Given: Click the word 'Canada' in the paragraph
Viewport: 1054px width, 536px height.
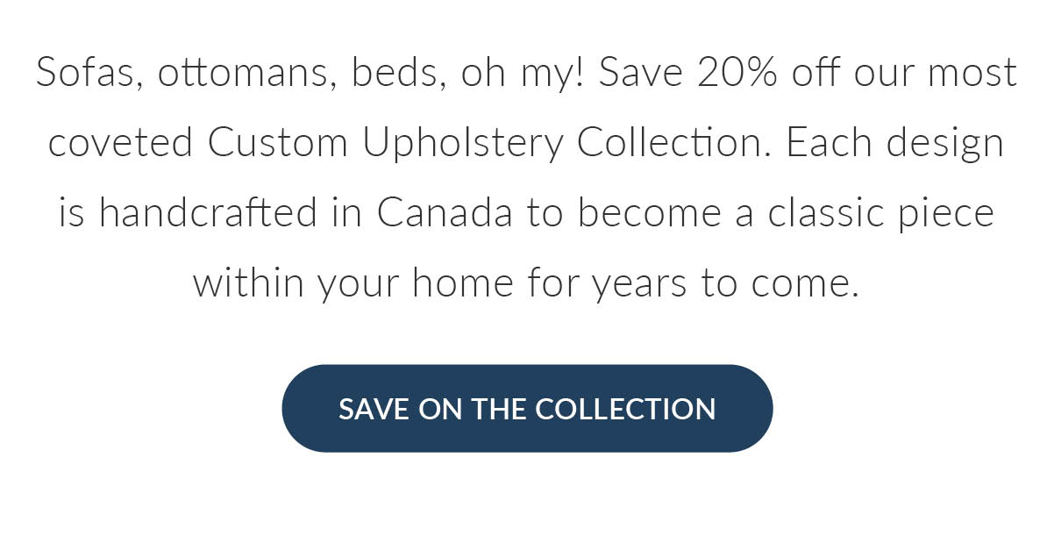Looking at the screenshot, I should [x=445, y=213].
